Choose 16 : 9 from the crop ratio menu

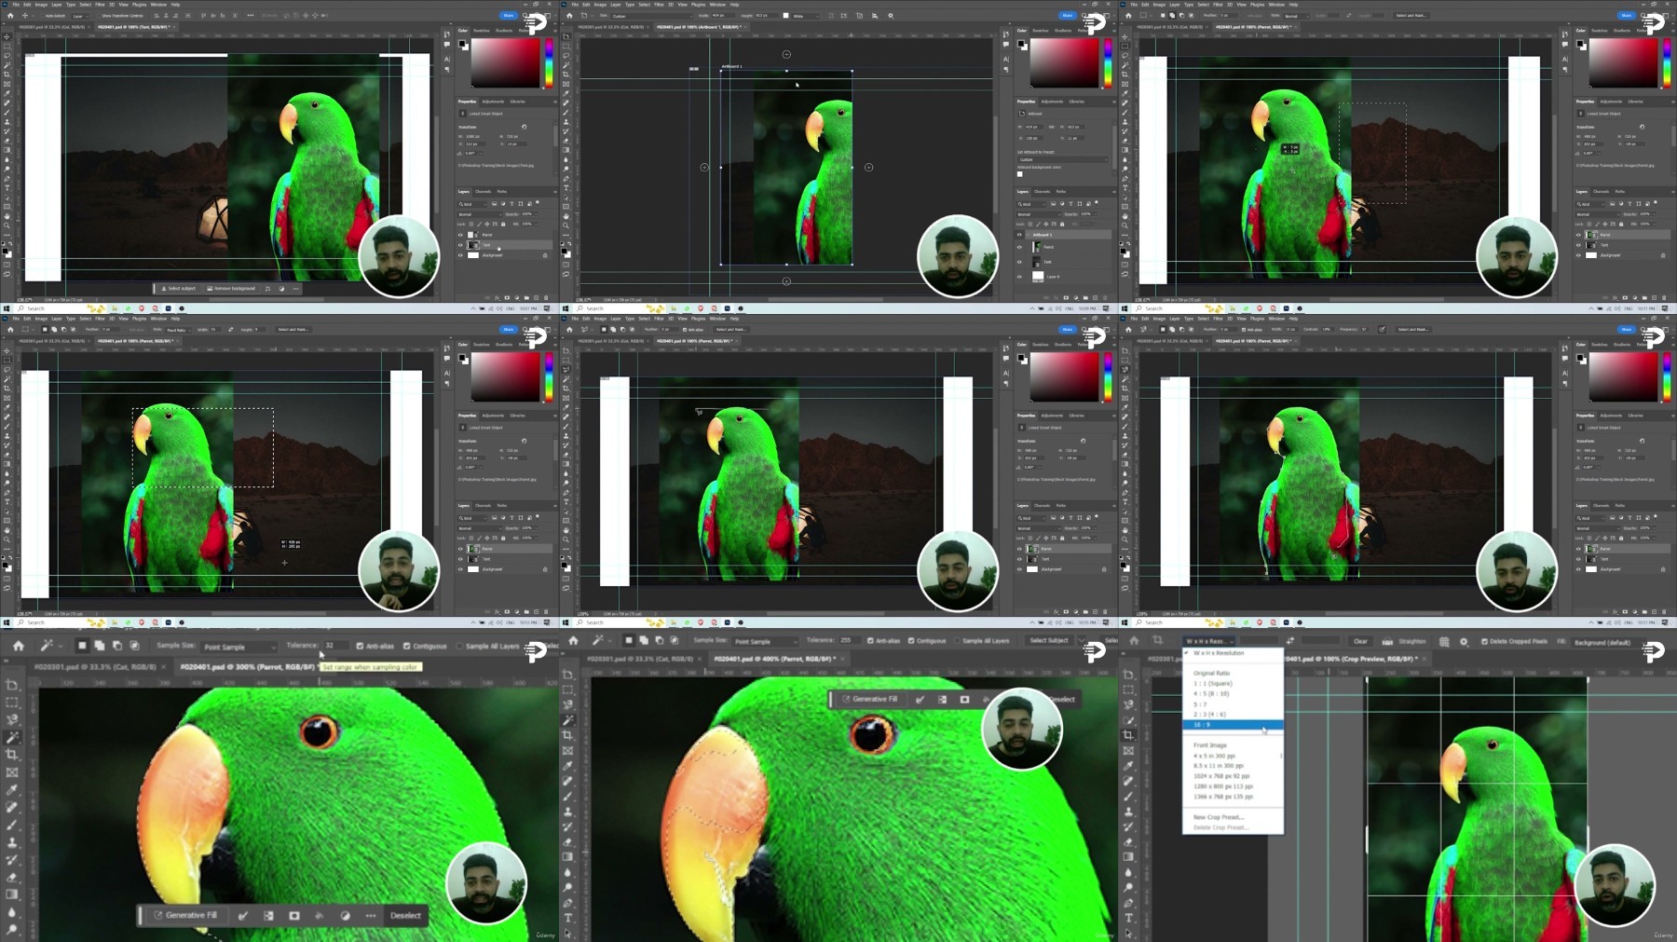click(1233, 725)
